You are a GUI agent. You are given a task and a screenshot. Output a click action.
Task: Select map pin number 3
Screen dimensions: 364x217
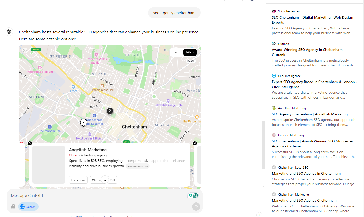point(110,111)
